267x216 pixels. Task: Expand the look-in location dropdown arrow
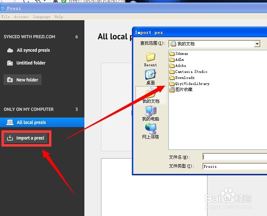(257, 44)
